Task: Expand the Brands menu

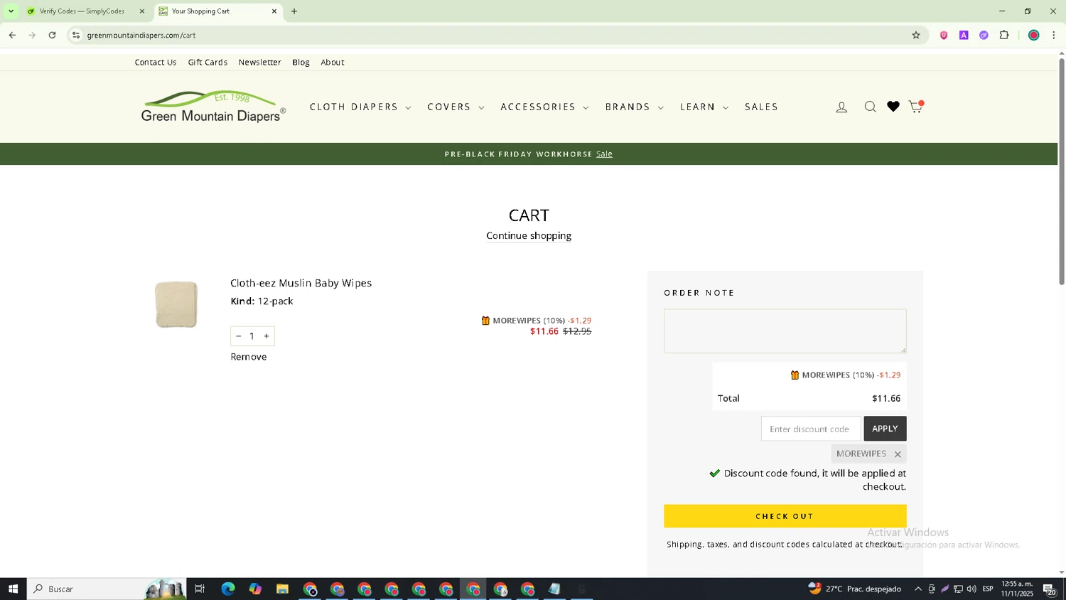Action: (x=635, y=107)
